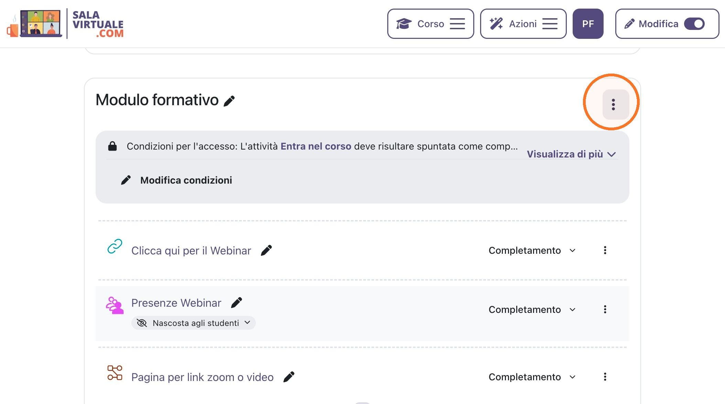Click the lock icon in access conditions
The height and width of the screenshot is (404, 725).
tap(112, 146)
